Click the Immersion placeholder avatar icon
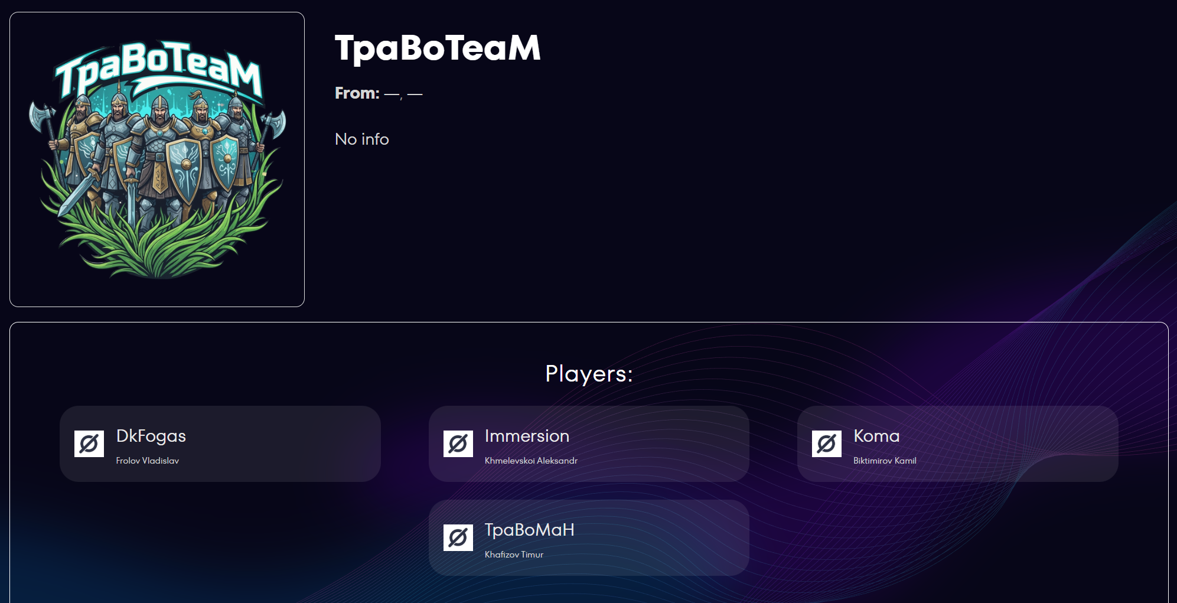 (458, 444)
